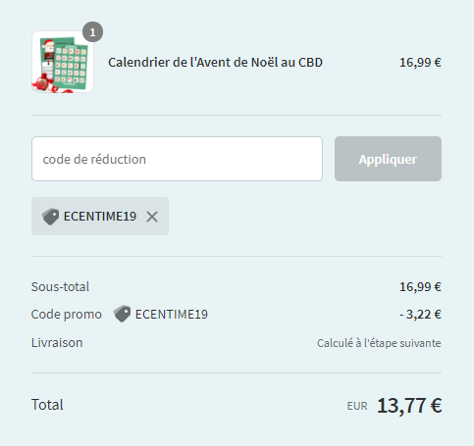The image size is (474, 446).
Task: Click the Sous-total amount 16,99 €
Action: pos(420,287)
